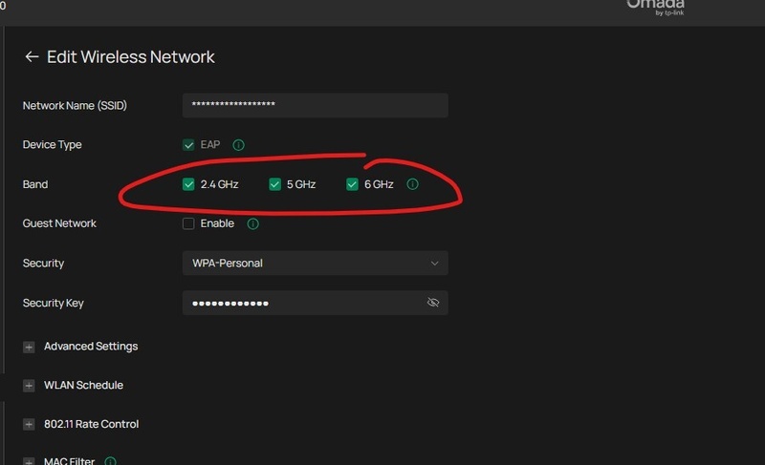This screenshot has height=465, width=765.
Task: Click the Network Name (SSID) field
Action: [316, 105]
